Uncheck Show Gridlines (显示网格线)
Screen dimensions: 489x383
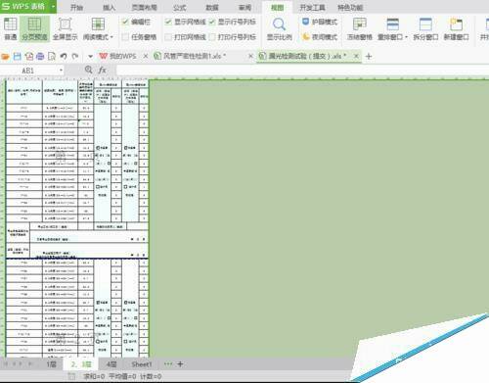point(168,22)
